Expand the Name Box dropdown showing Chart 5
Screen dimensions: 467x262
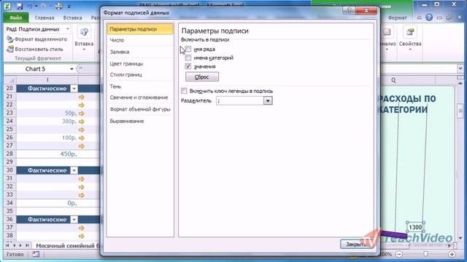72,69
